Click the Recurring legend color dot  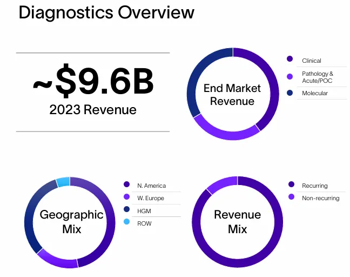pos(291,184)
